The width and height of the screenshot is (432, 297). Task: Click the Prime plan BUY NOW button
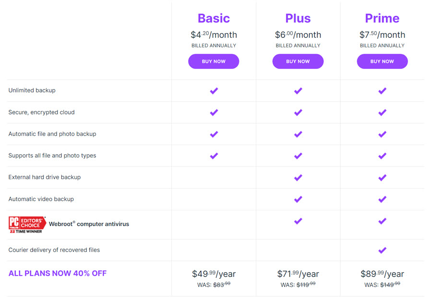click(382, 61)
